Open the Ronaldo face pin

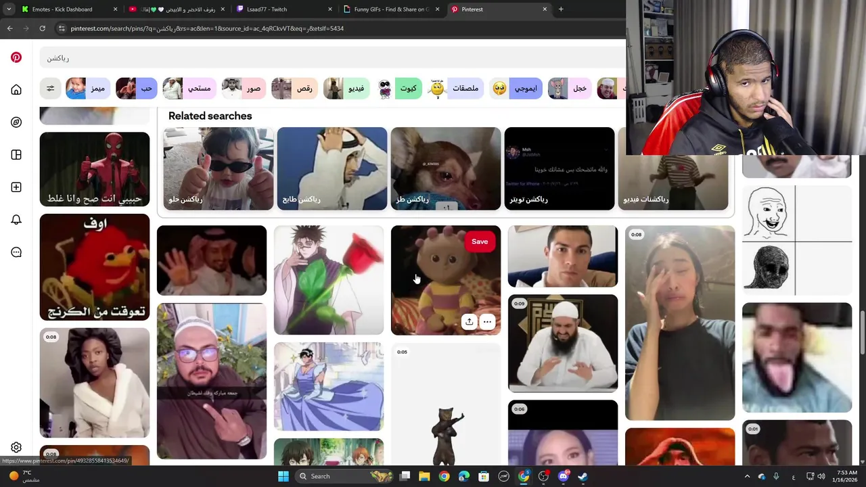click(563, 256)
